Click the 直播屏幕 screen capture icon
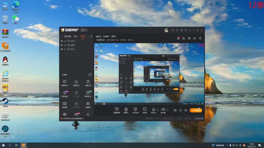This screenshot has height=148, width=264. (117, 111)
